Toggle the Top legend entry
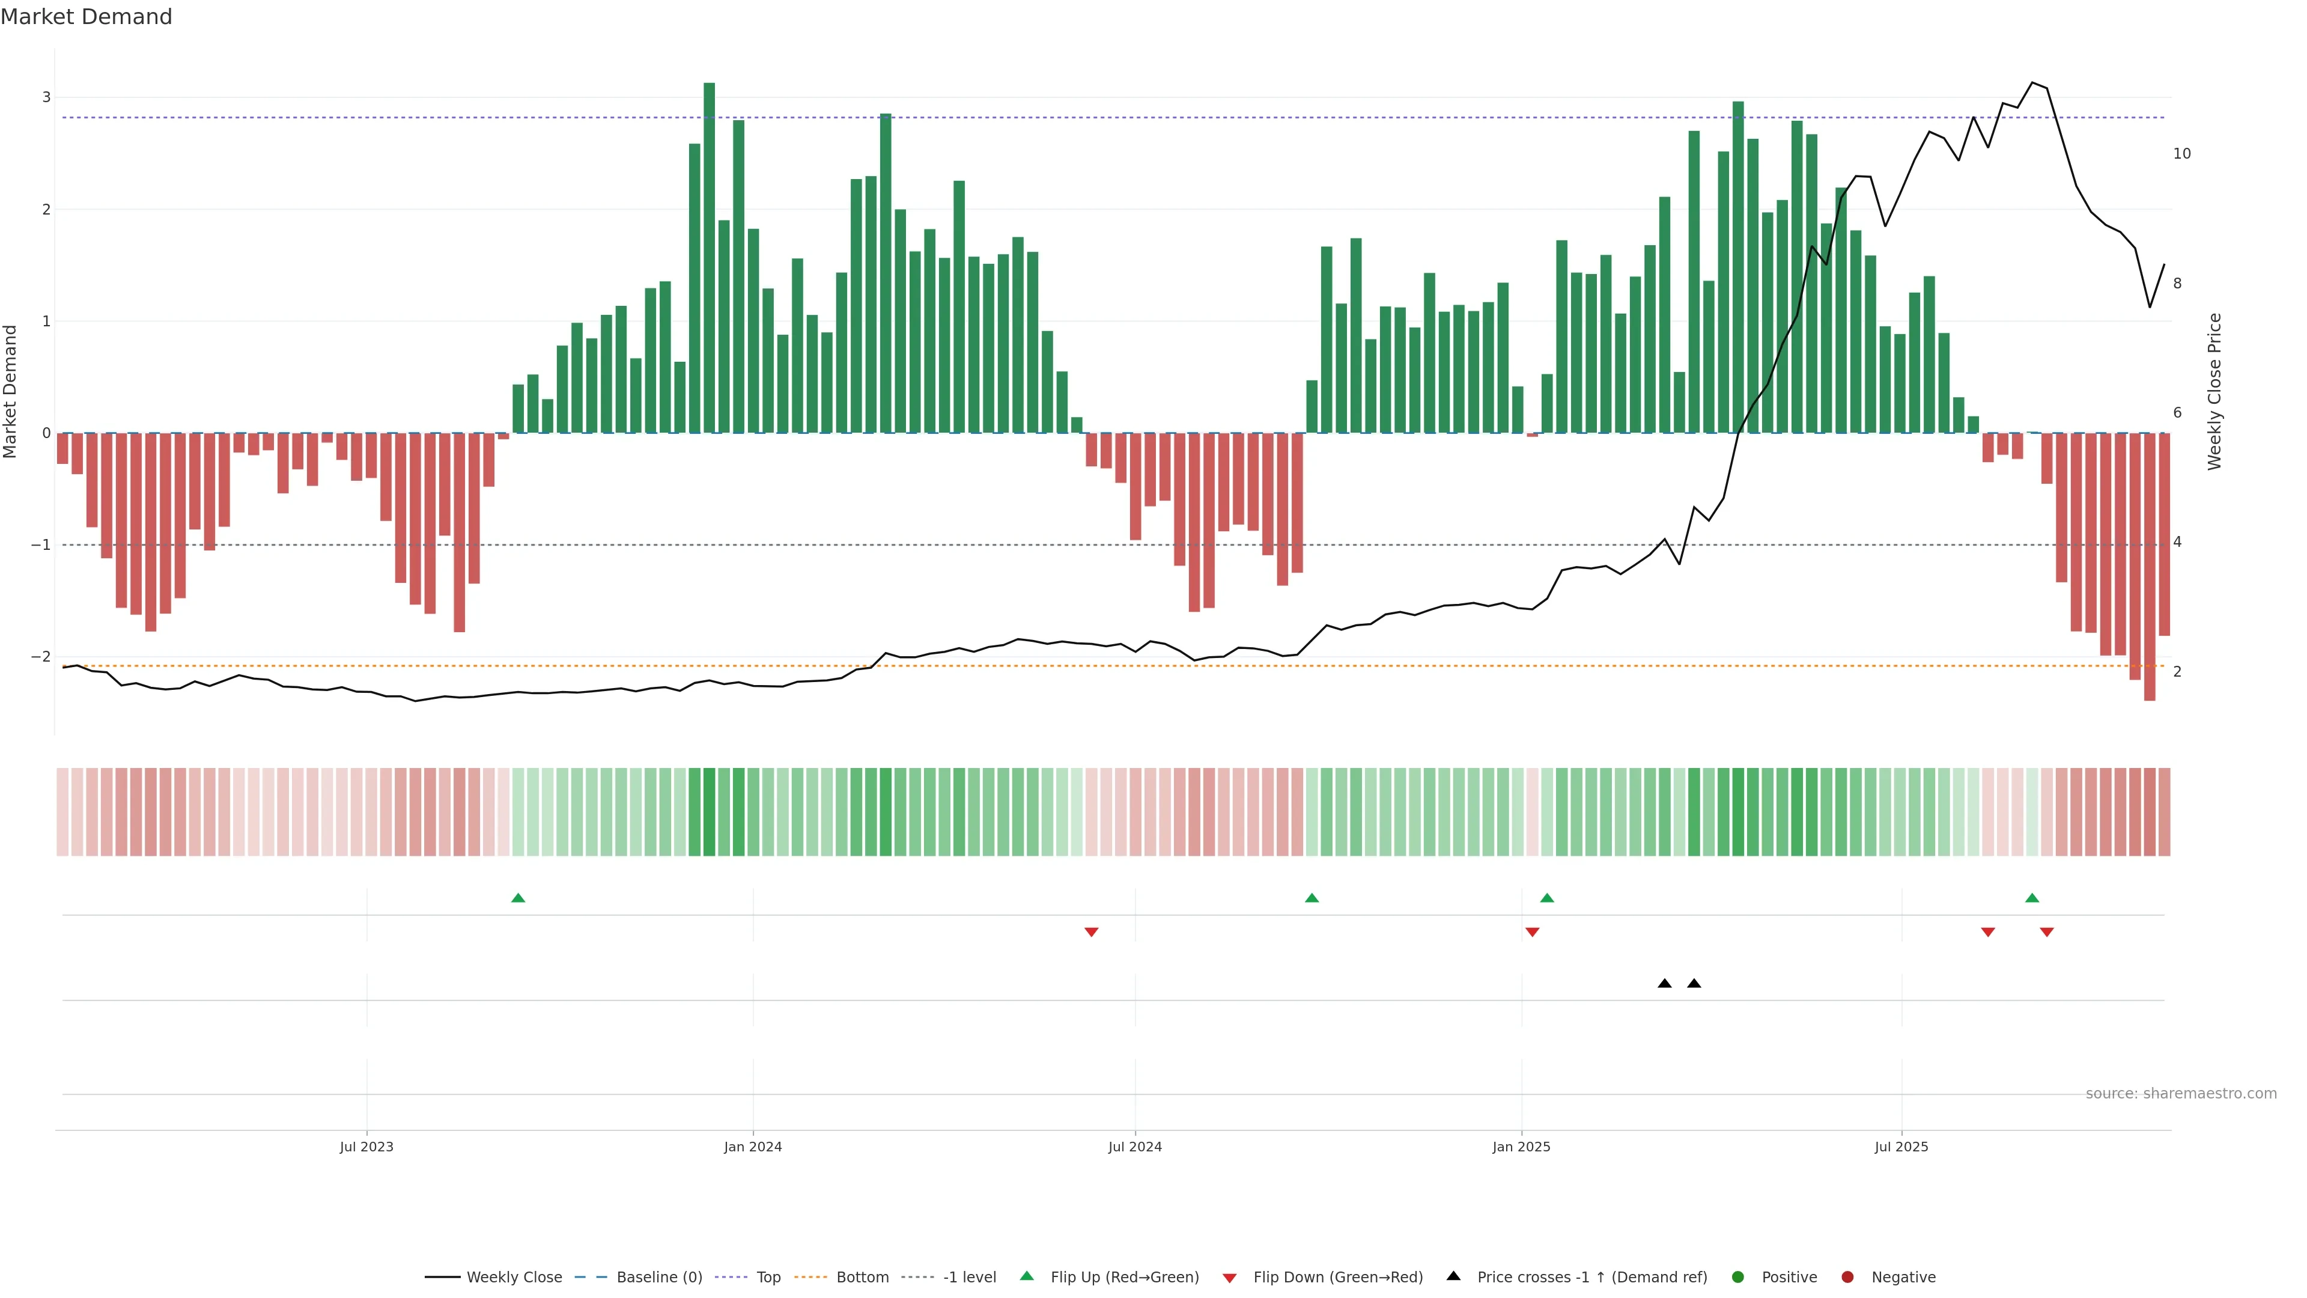This screenshot has height=1298, width=2307. [768, 1276]
